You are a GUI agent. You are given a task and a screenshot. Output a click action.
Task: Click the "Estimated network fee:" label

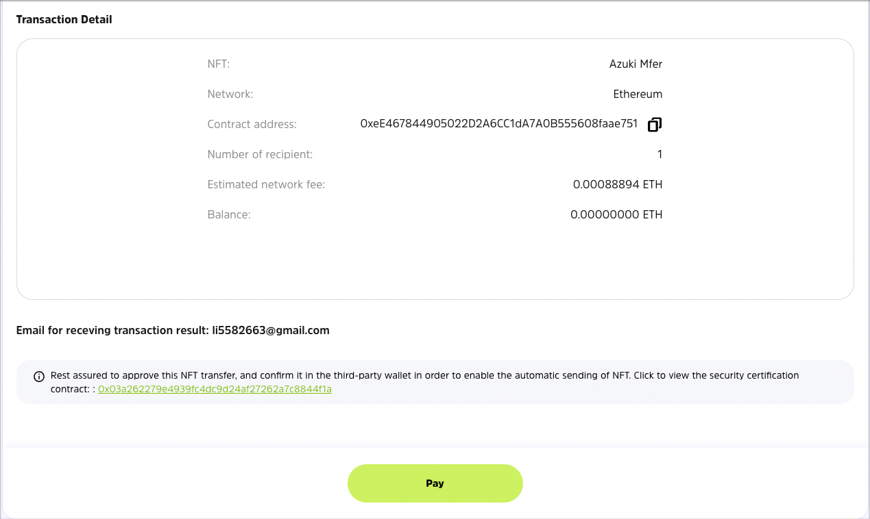(266, 185)
